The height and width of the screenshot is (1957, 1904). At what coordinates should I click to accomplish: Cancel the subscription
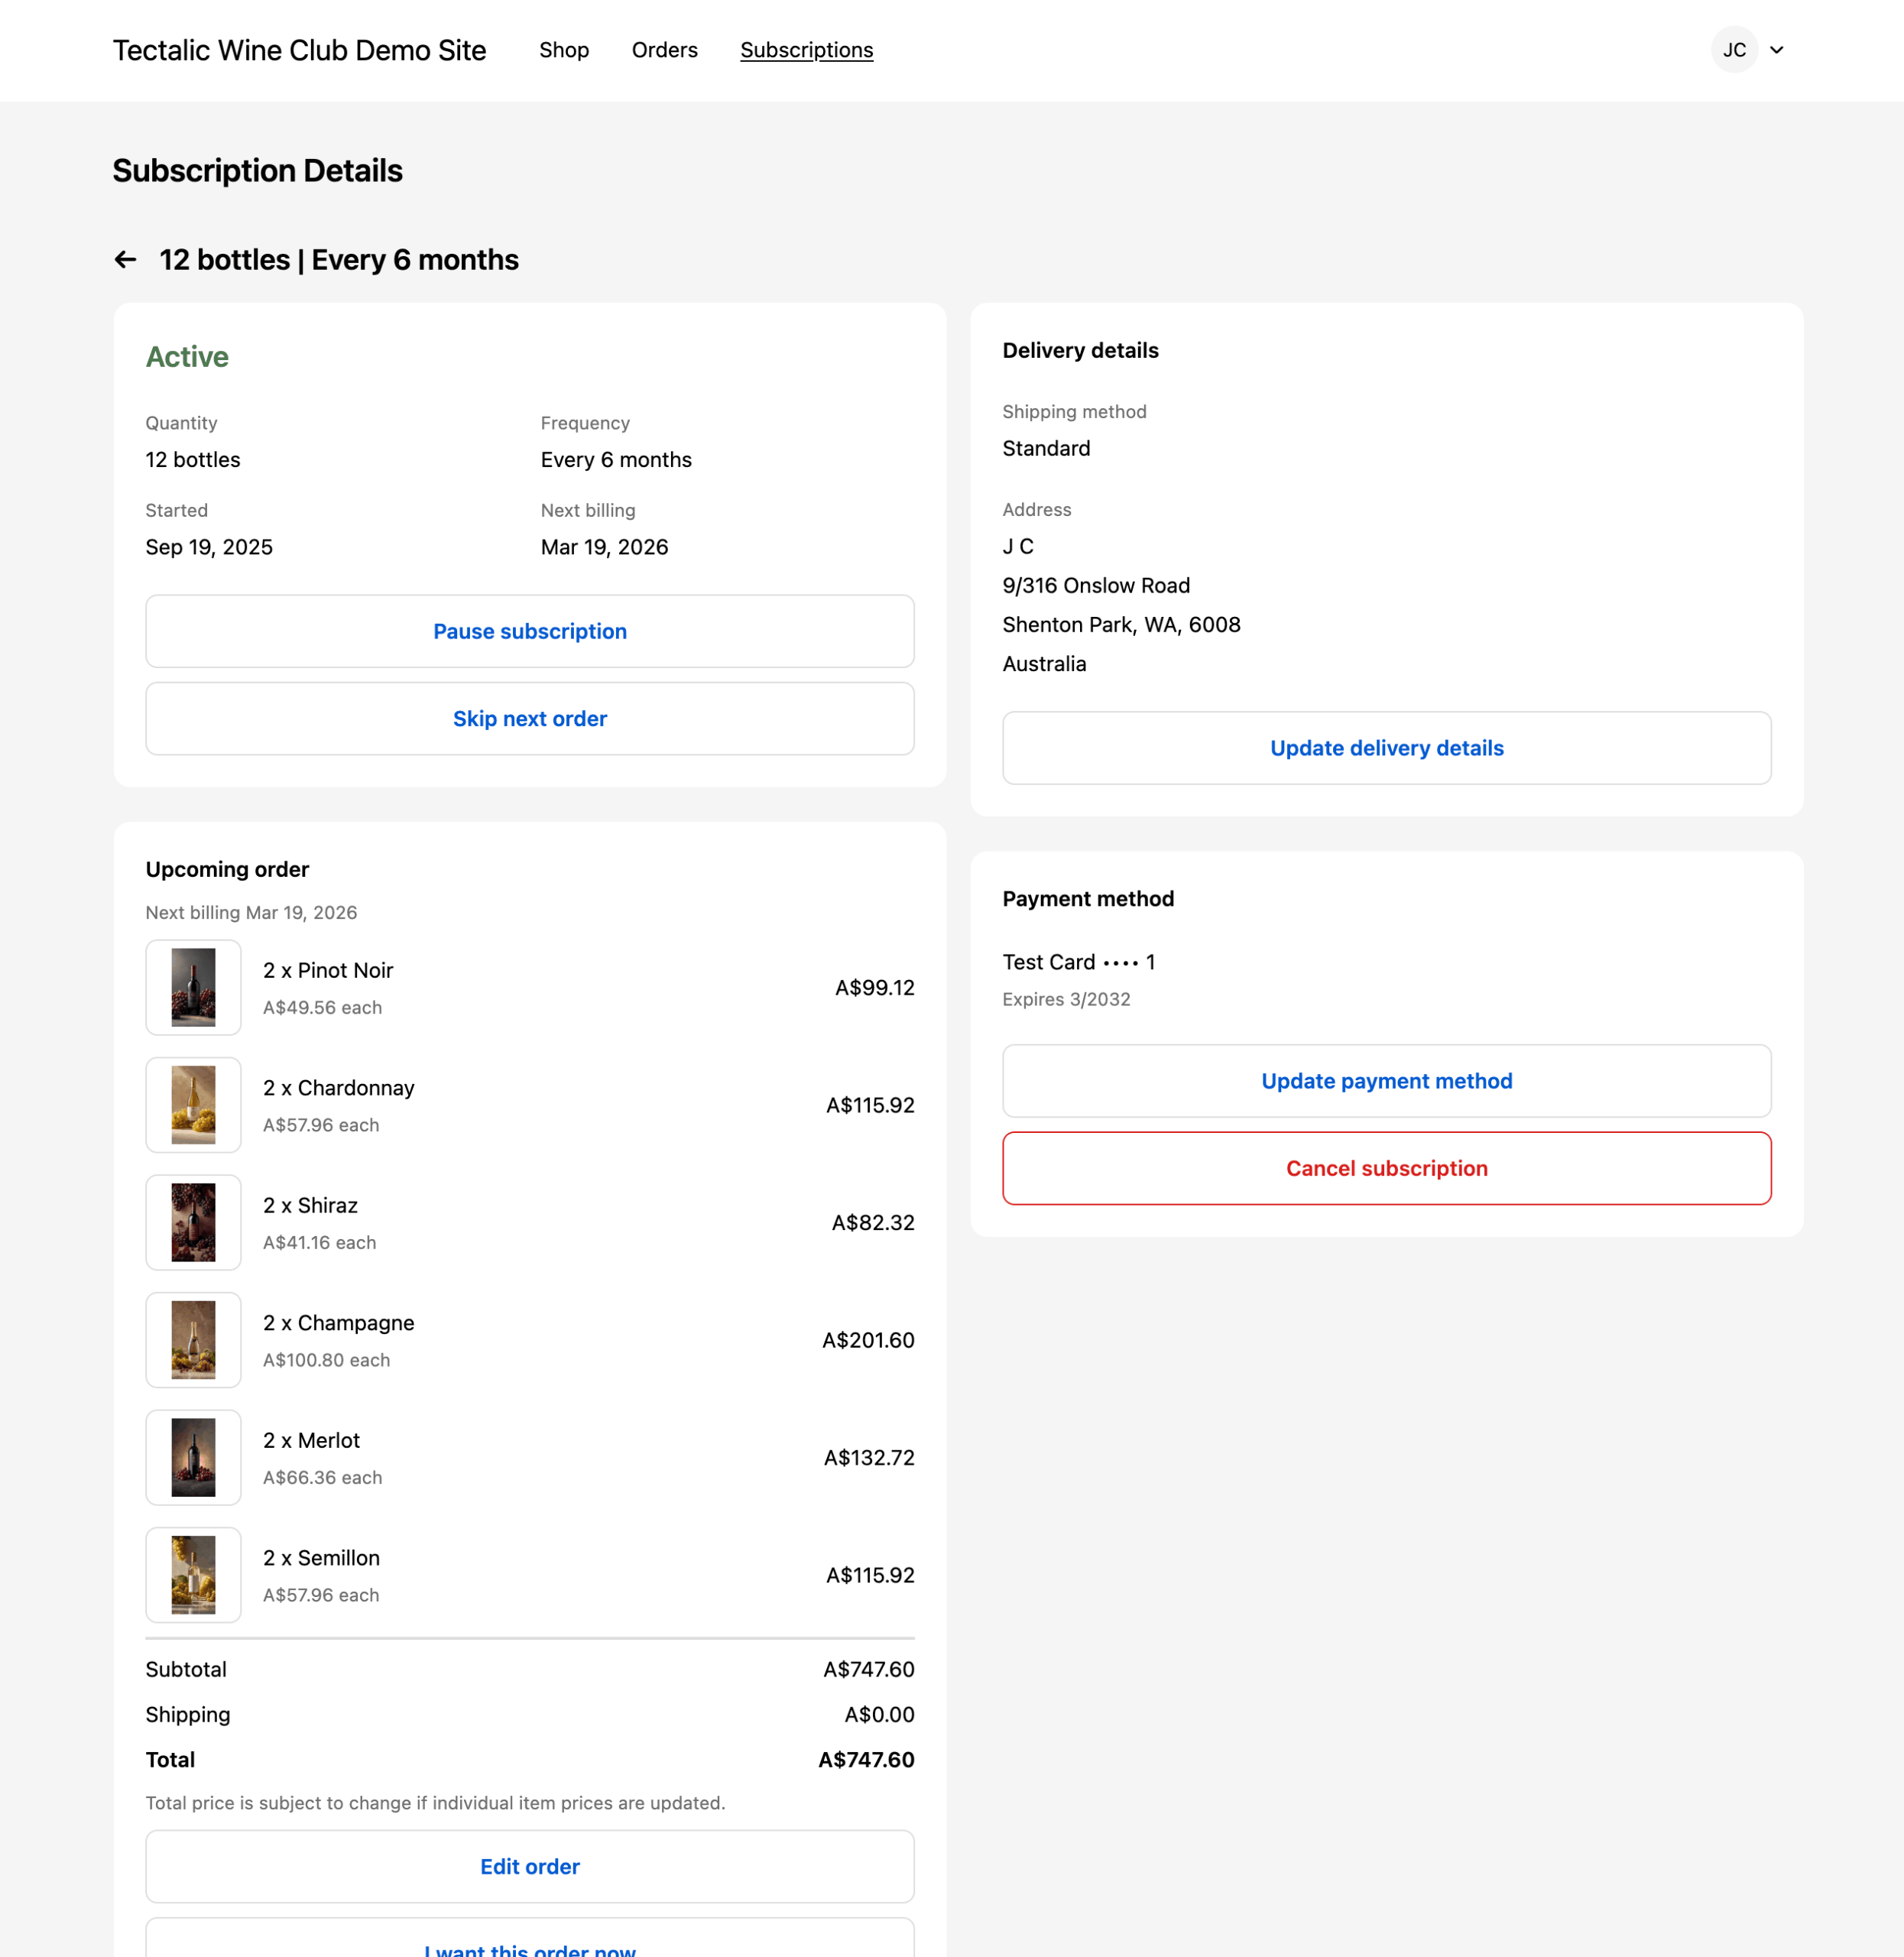click(x=1386, y=1167)
